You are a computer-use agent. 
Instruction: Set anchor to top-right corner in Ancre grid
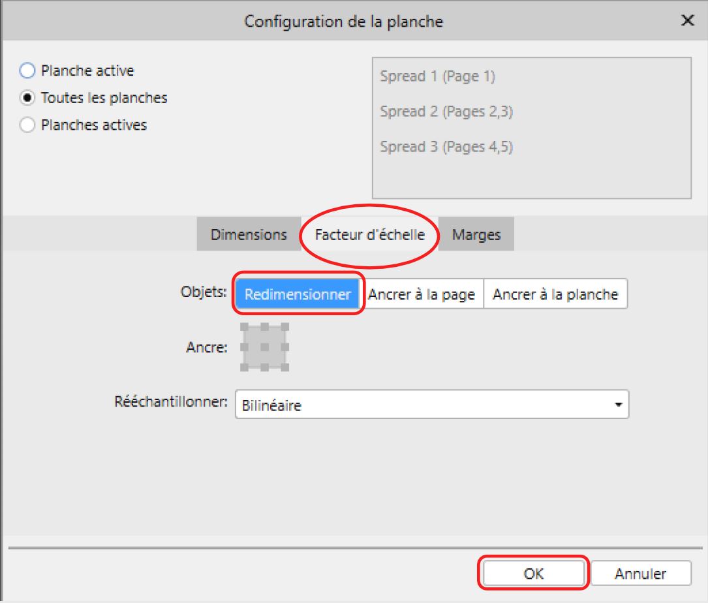click(285, 327)
